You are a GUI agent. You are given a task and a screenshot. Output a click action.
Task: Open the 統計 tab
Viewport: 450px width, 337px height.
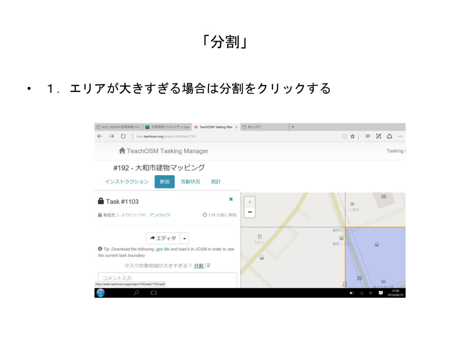(216, 182)
